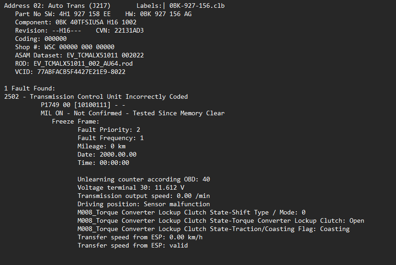
Task: Click the Driving position: Sensor malfunction line
Action: coord(143,204)
